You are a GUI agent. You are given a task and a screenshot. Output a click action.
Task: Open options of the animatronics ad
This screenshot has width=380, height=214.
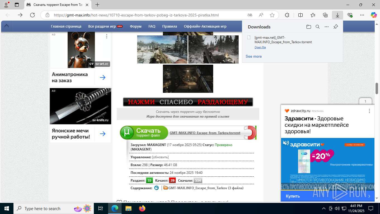click(106, 36)
